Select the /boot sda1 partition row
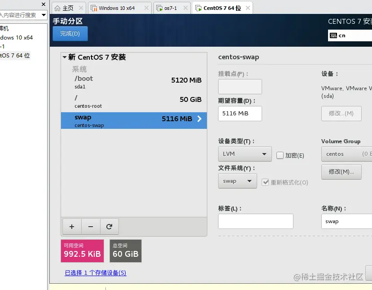 click(x=134, y=82)
